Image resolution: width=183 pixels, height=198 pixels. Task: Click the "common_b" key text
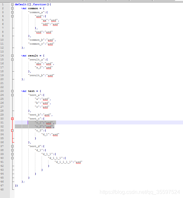point(36,40)
